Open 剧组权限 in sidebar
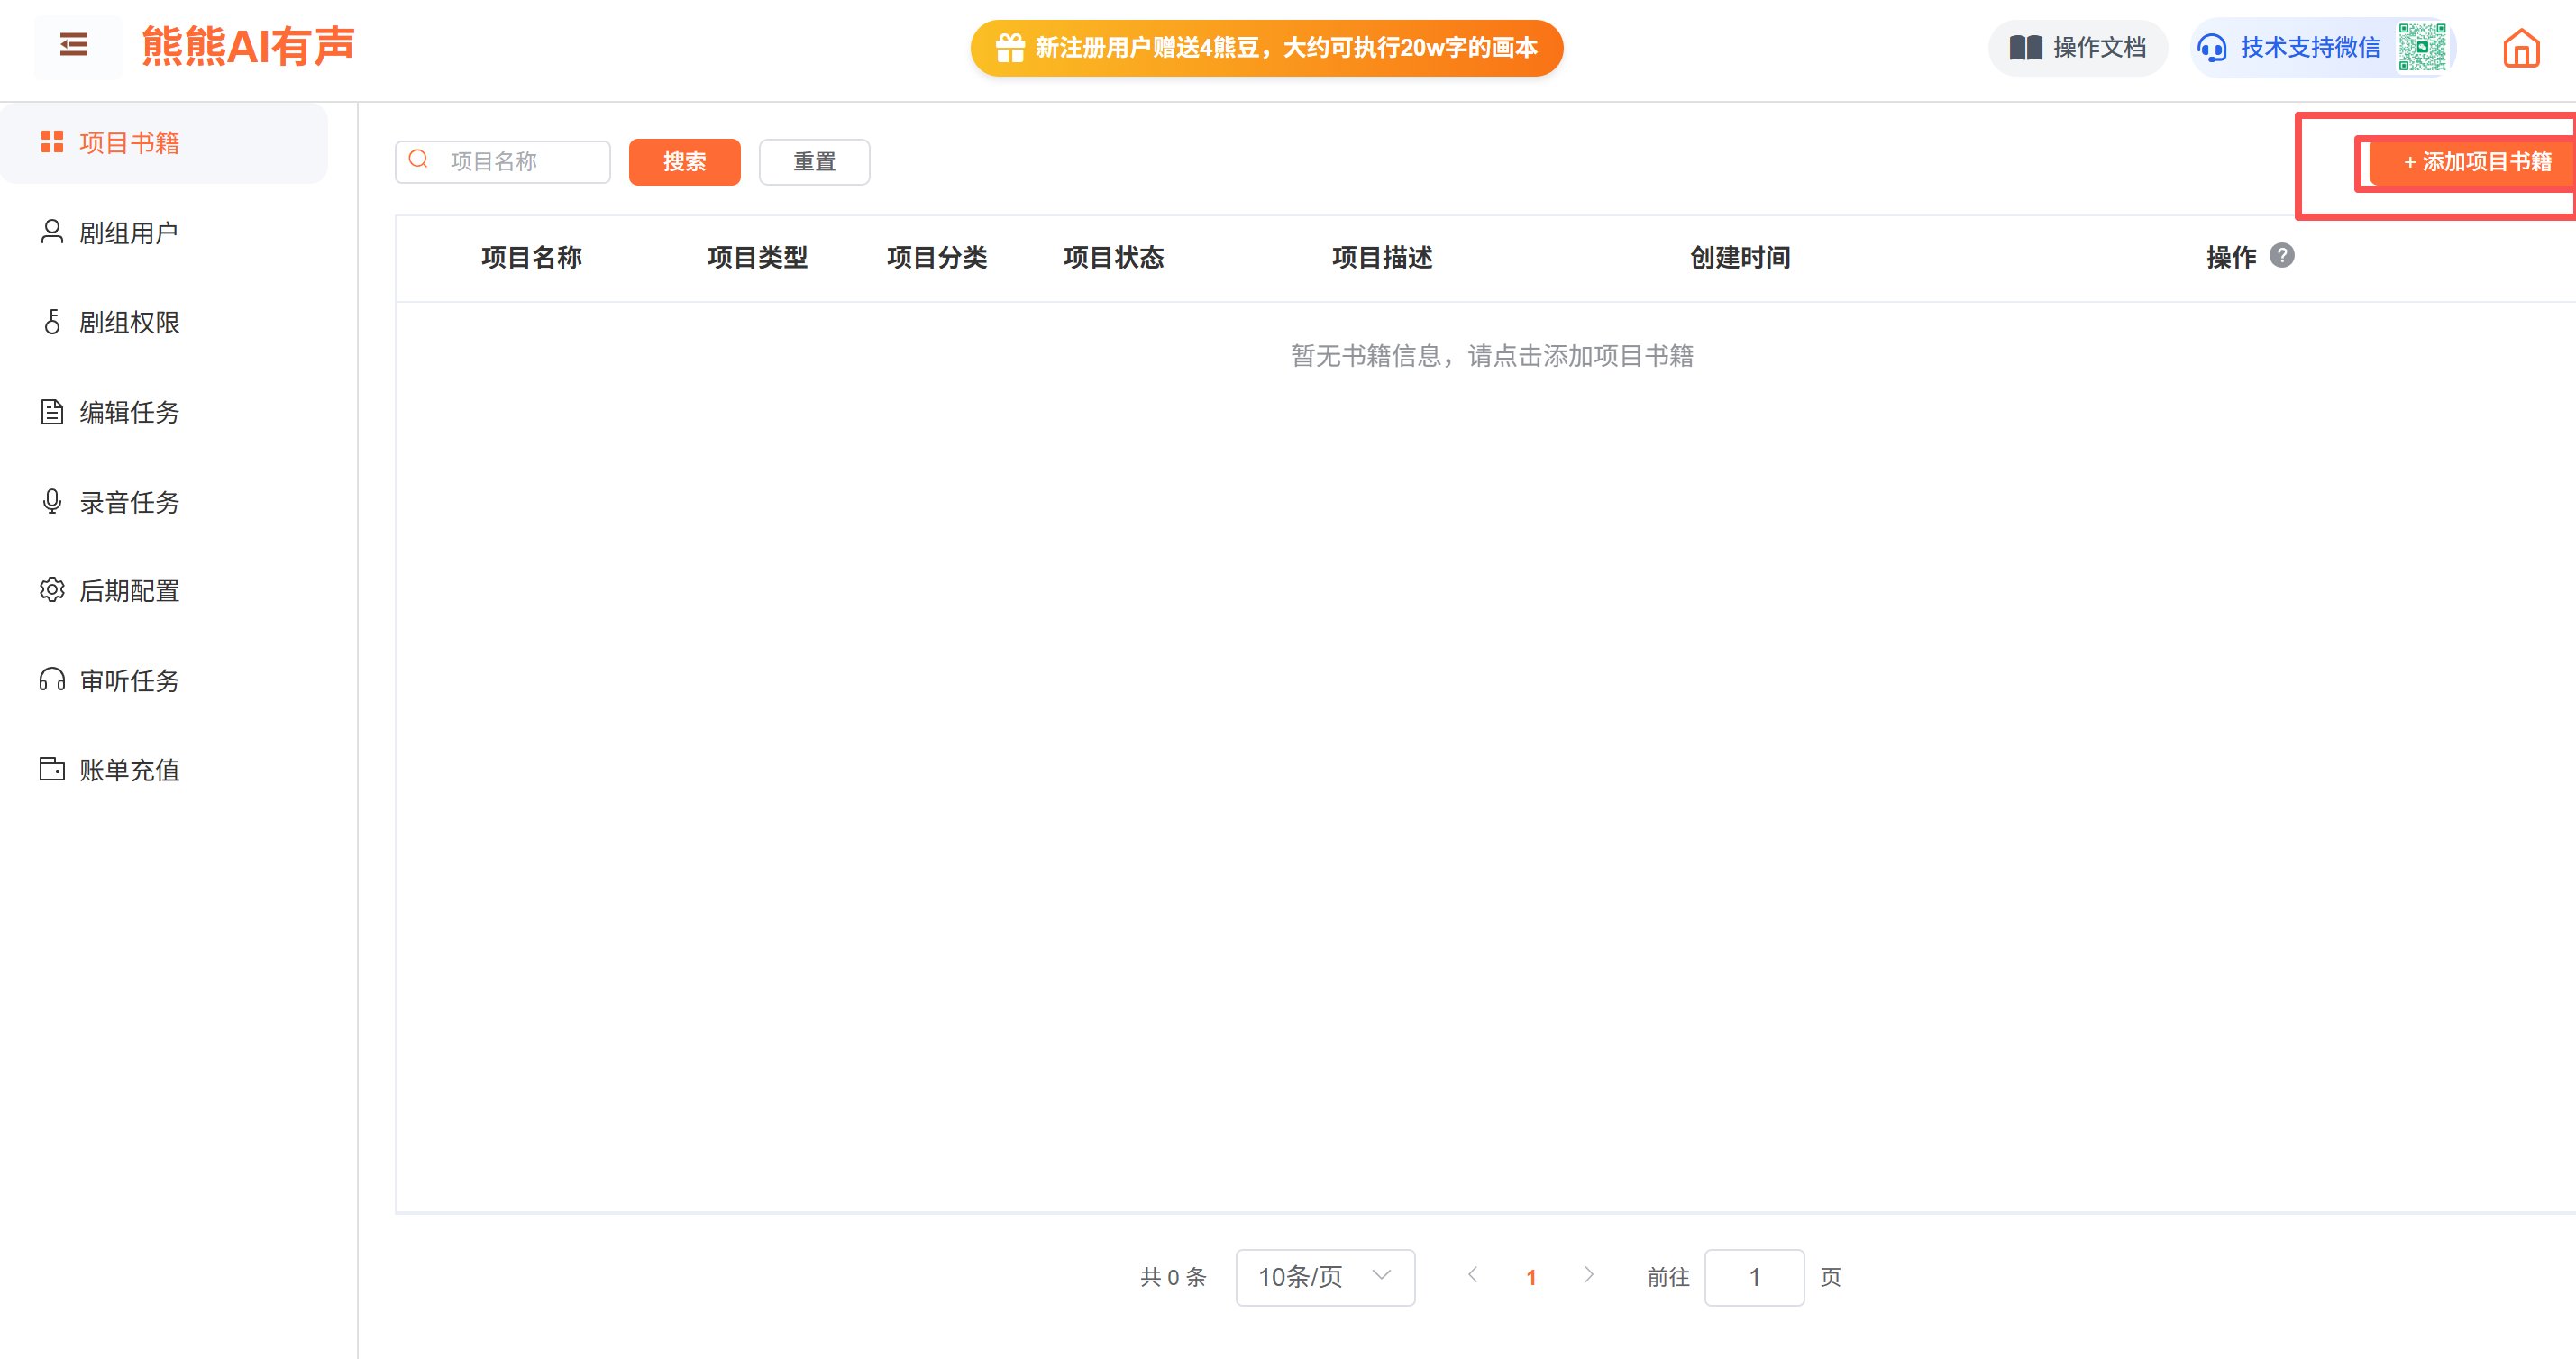The image size is (2576, 1359). click(129, 322)
